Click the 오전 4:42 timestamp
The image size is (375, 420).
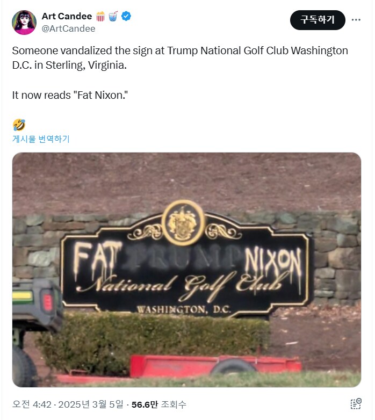pyautogui.click(x=32, y=404)
